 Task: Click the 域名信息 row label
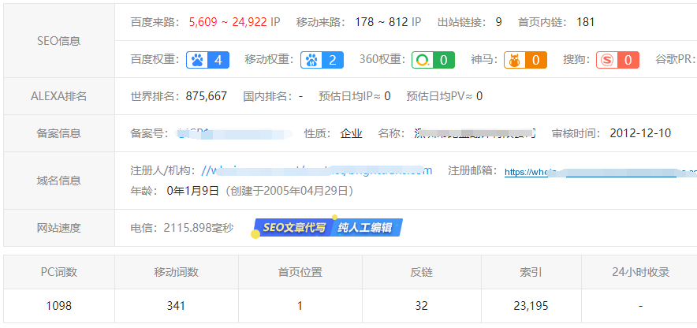58,180
